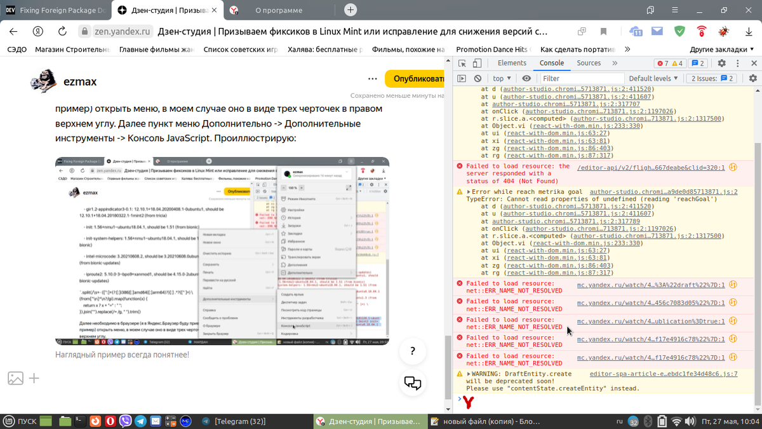Launch Telegram from the taskbar panel icon

[x=140, y=421]
